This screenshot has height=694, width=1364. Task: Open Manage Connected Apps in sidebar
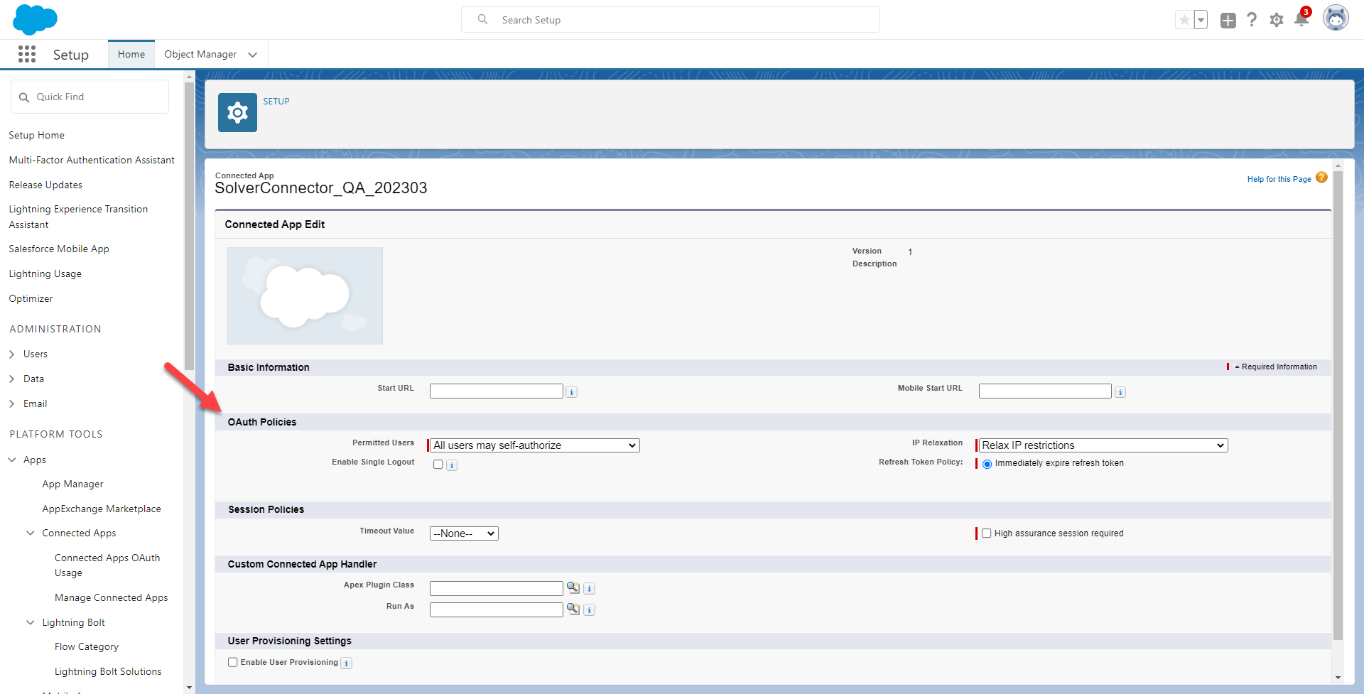click(112, 598)
